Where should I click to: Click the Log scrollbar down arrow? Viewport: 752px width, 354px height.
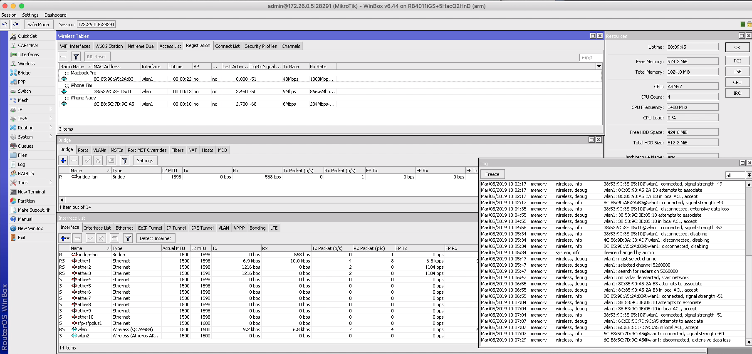click(x=749, y=342)
